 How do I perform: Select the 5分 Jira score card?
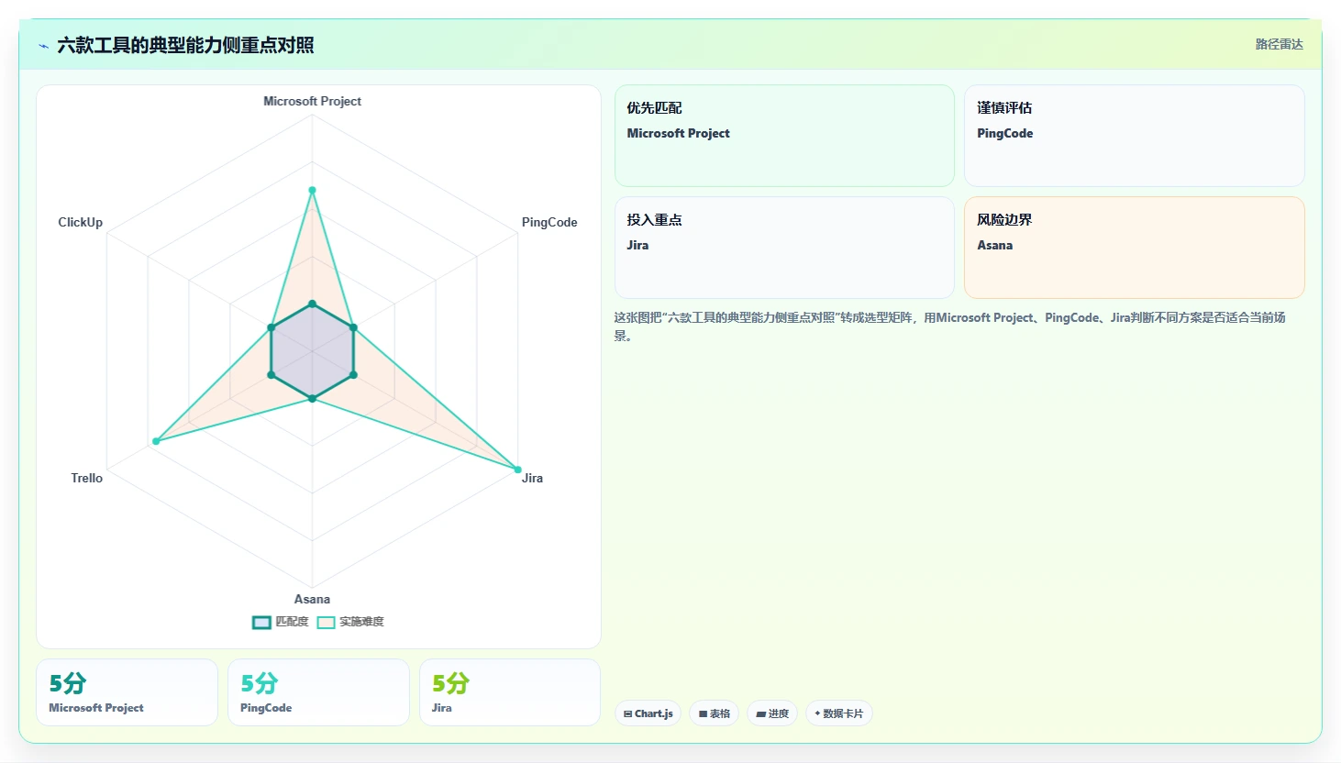(510, 692)
